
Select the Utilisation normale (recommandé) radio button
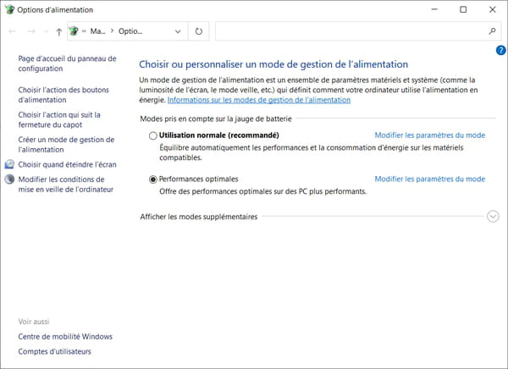click(153, 135)
